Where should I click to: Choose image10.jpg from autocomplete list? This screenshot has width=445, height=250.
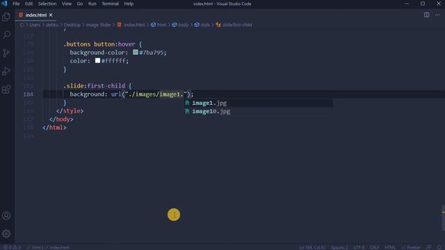pyautogui.click(x=259, y=111)
